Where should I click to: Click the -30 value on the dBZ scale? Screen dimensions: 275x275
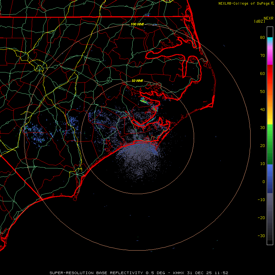point(261,236)
